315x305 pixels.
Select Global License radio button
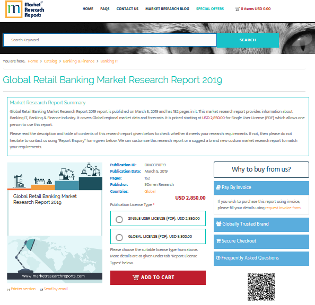[119, 237]
